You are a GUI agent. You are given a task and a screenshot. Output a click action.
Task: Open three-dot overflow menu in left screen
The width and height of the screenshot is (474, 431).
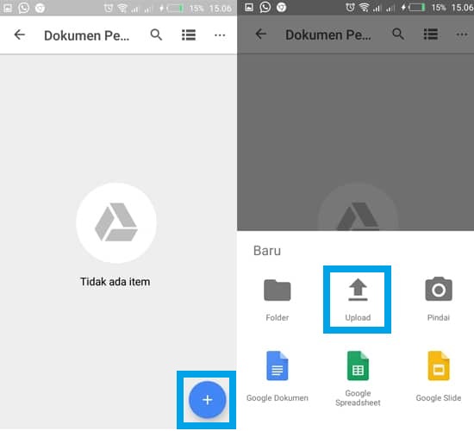click(220, 35)
